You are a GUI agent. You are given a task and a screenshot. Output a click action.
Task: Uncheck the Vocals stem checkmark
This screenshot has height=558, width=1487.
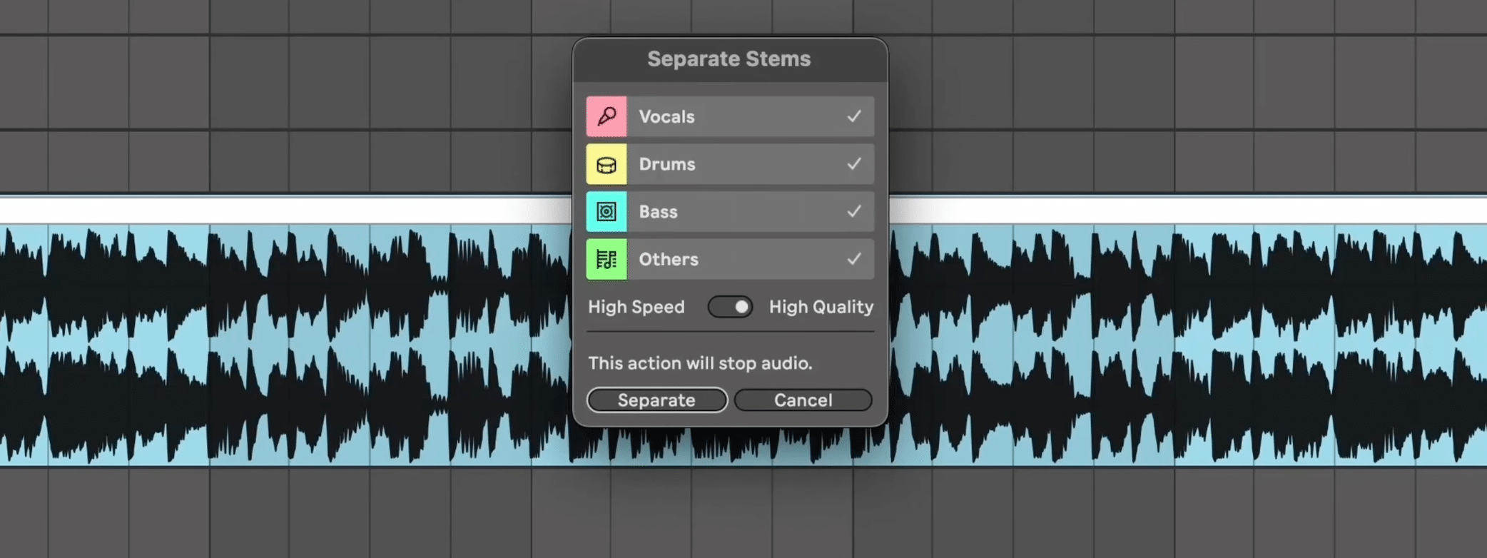tap(853, 116)
